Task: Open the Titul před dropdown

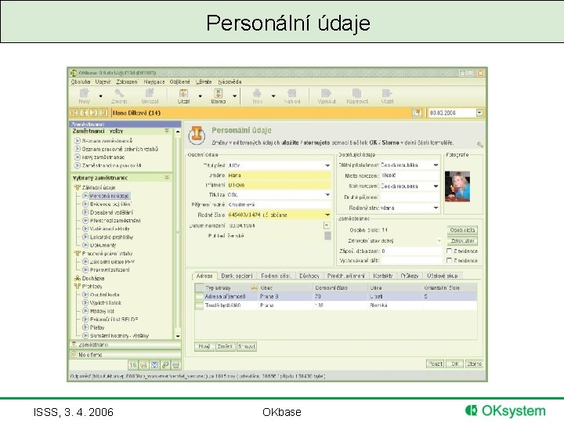Action: click(x=327, y=165)
